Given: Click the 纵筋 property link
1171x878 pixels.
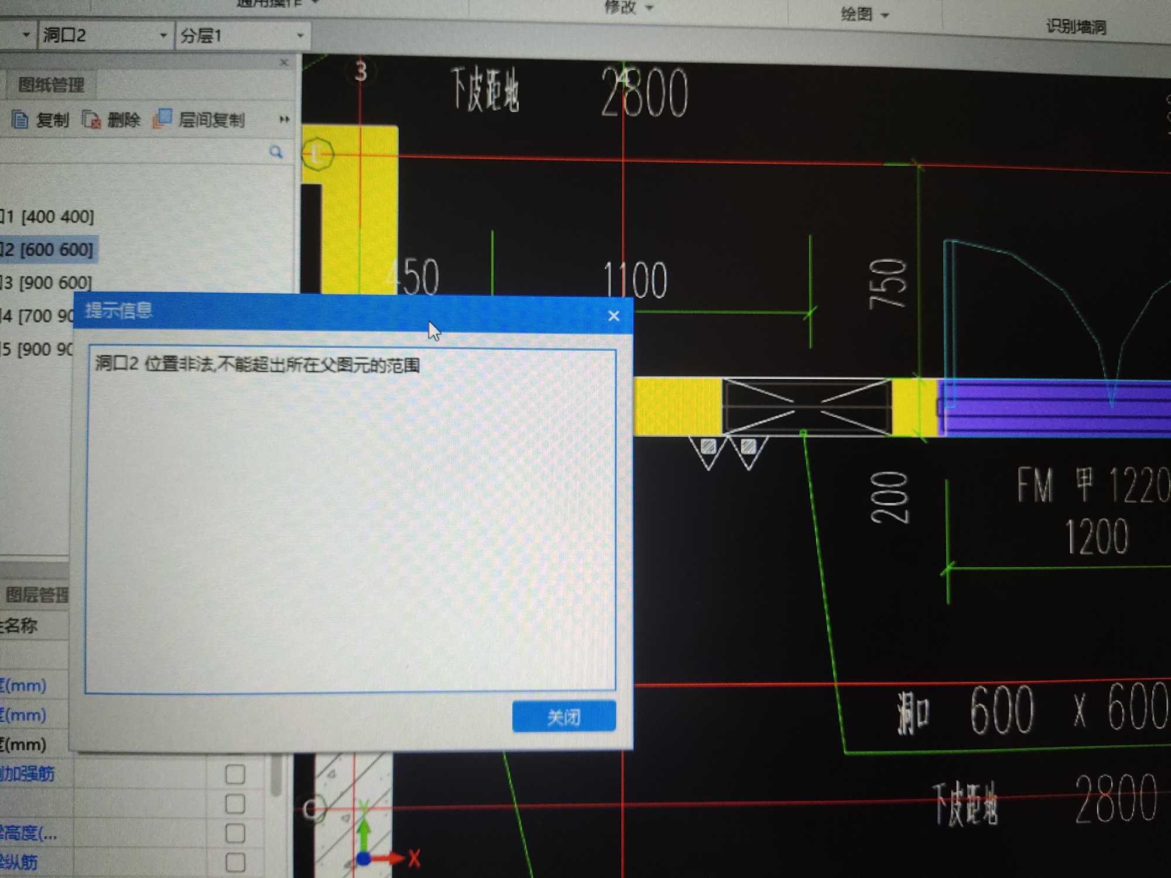Looking at the screenshot, I should point(19,862).
